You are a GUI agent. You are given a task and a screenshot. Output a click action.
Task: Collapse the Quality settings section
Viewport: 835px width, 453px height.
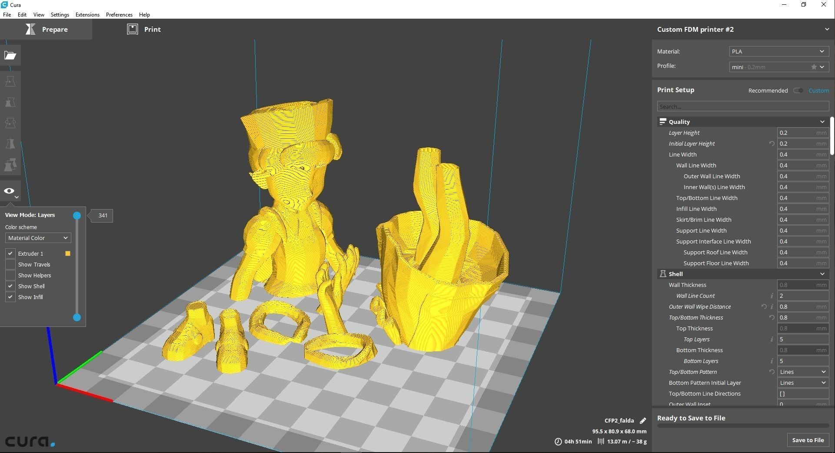[822, 122]
